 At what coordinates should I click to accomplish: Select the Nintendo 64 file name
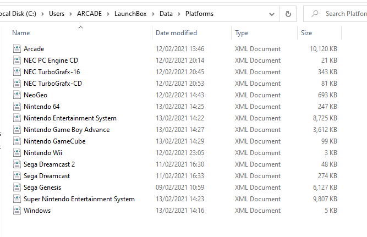pos(42,107)
